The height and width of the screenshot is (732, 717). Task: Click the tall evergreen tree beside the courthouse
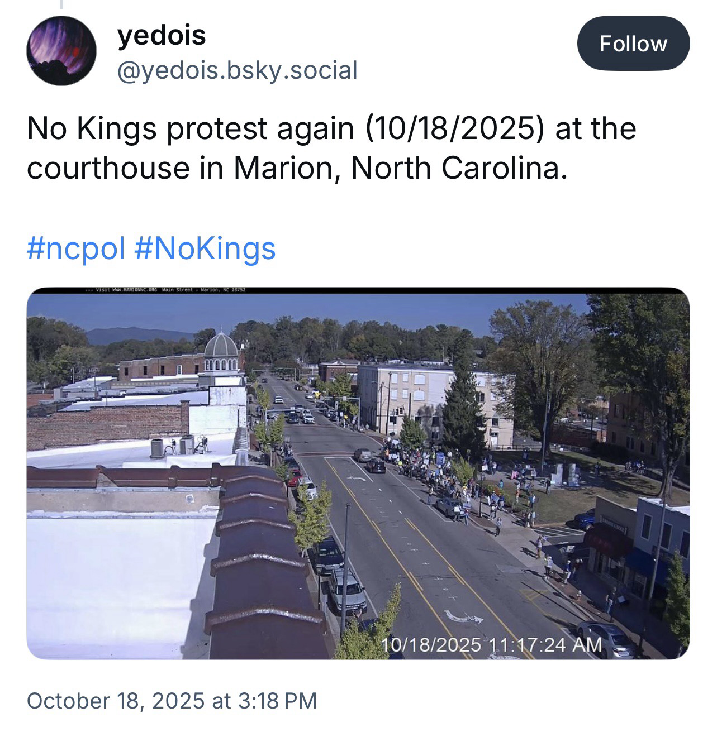point(463,408)
